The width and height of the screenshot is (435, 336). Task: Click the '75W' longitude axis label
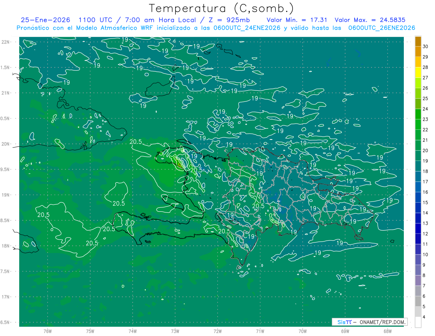[x=90, y=331]
